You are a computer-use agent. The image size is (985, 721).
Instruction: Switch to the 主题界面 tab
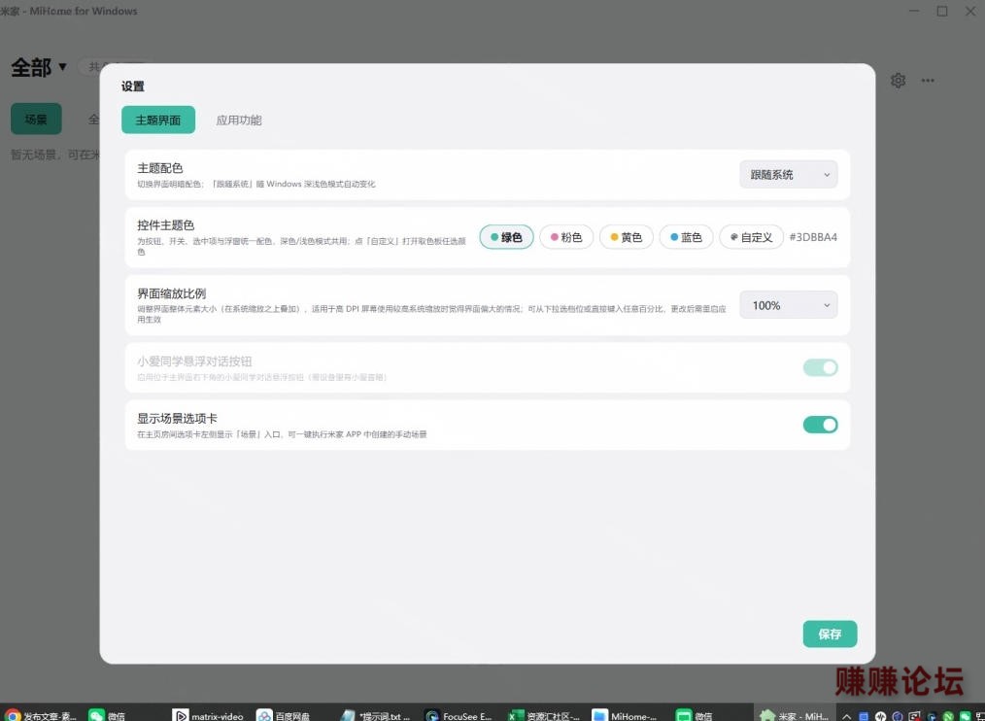(158, 120)
